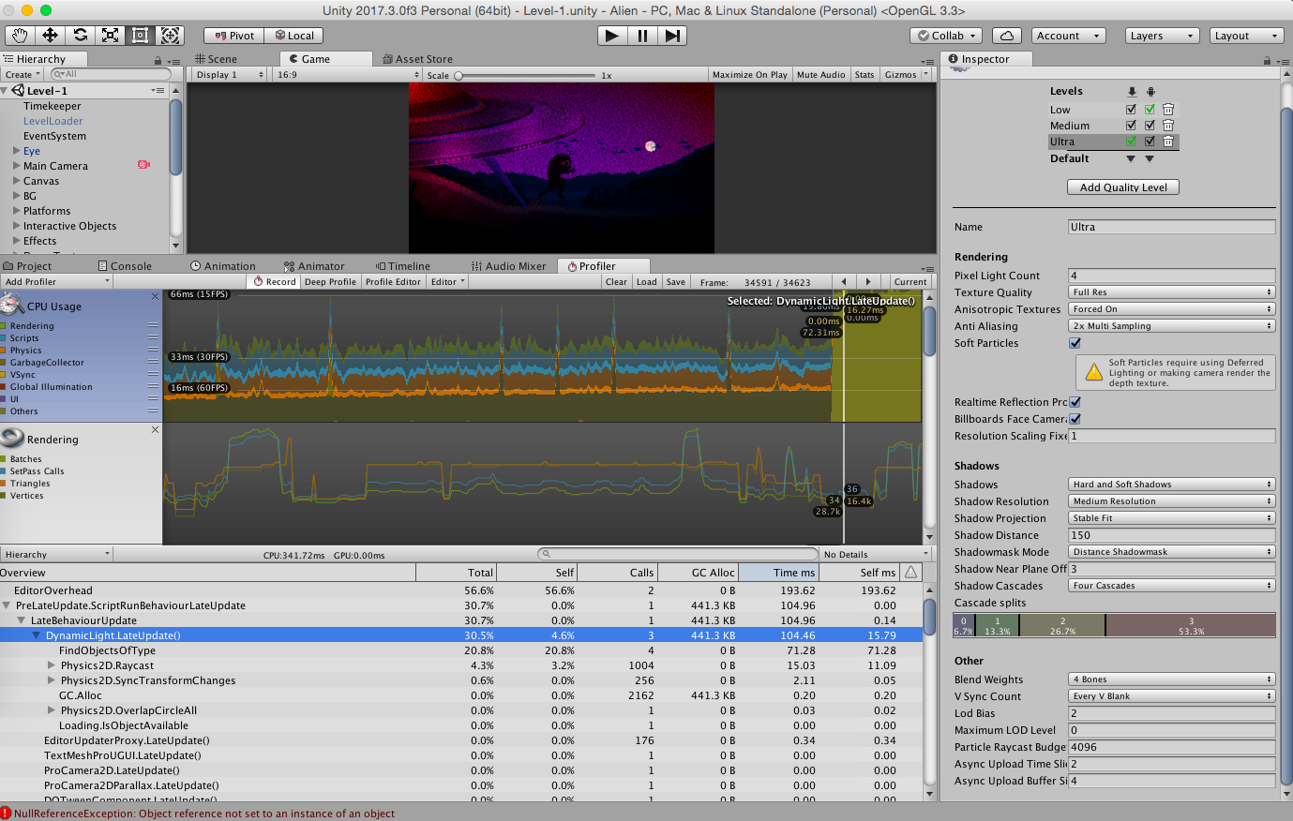Select the combined Transform tool
The image size is (1293, 821).
[170, 36]
